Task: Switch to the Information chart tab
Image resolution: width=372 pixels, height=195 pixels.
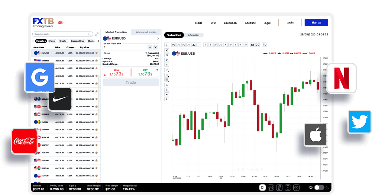Action: pyautogui.click(x=194, y=35)
